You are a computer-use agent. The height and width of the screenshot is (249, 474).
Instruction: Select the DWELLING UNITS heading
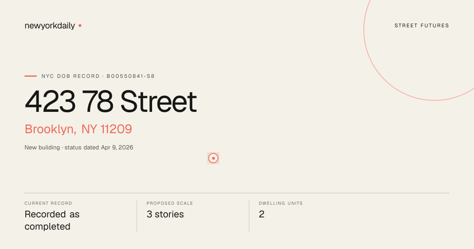click(x=281, y=203)
